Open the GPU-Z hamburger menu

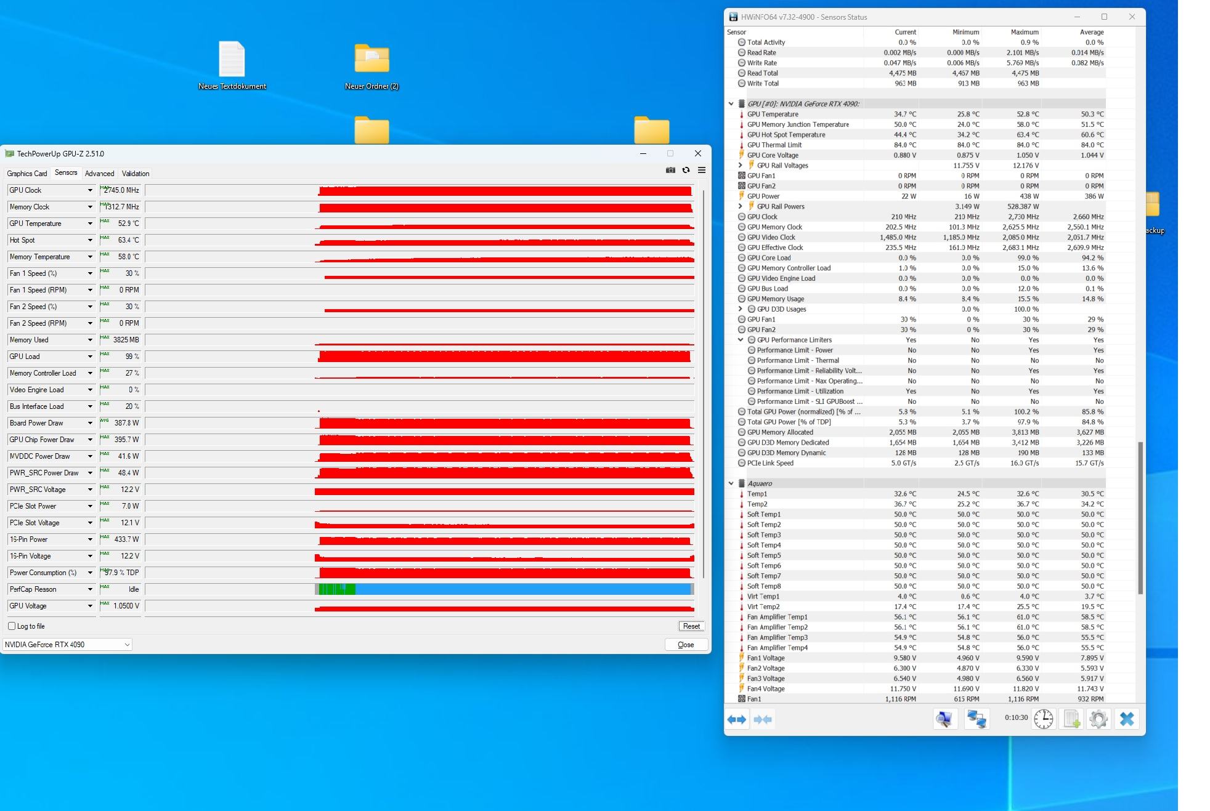click(701, 170)
